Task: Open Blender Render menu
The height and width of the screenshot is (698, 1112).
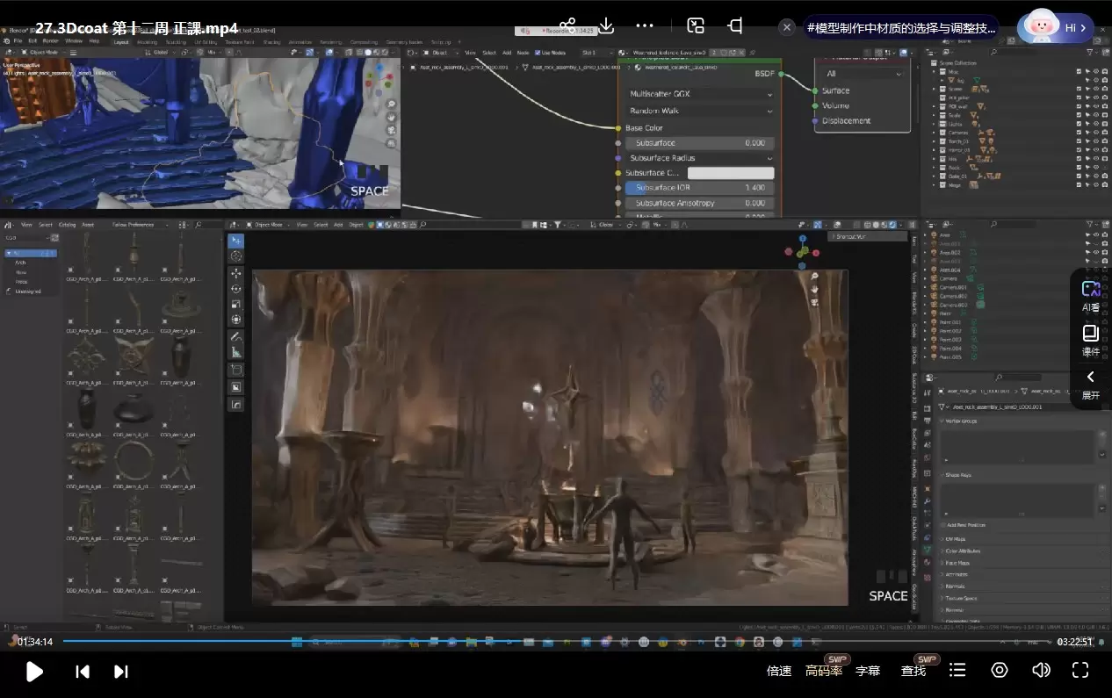Action: [x=51, y=41]
